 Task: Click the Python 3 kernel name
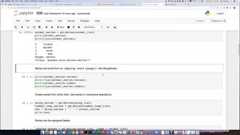(217, 21)
